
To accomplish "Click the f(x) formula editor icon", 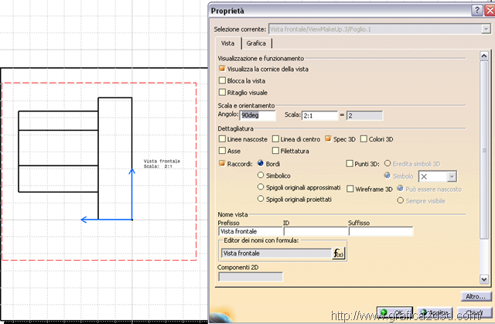I will (337, 253).
